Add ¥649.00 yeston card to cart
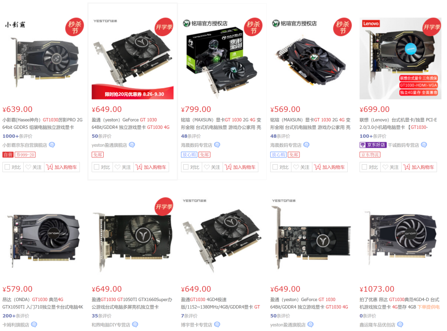This screenshot has width=447, height=331. pos(151,167)
